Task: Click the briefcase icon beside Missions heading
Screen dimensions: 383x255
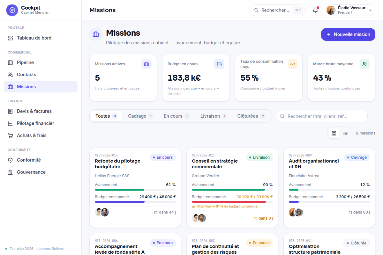Action: 96,34
